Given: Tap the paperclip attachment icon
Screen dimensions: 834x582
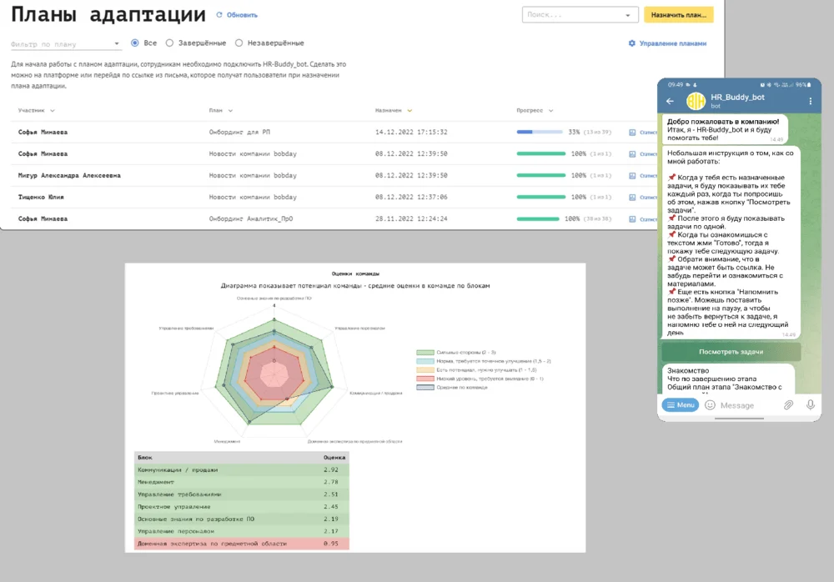Looking at the screenshot, I should pos(787,405).
